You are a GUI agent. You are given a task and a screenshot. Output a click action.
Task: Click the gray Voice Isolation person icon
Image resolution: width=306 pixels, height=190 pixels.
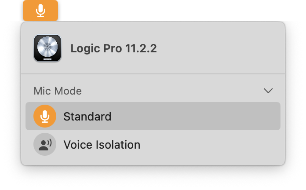(45, 144)
